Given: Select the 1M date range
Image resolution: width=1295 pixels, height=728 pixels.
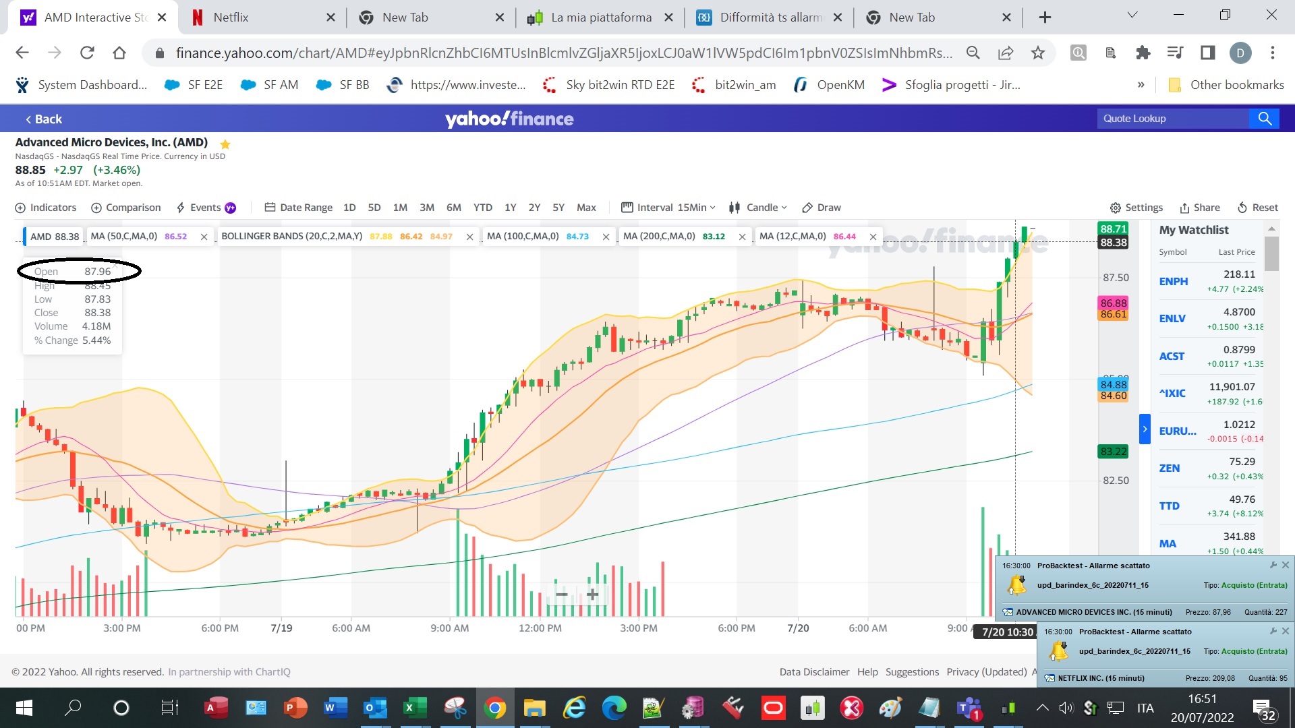Looking at the screenshot, I should (x=400, y=208).
